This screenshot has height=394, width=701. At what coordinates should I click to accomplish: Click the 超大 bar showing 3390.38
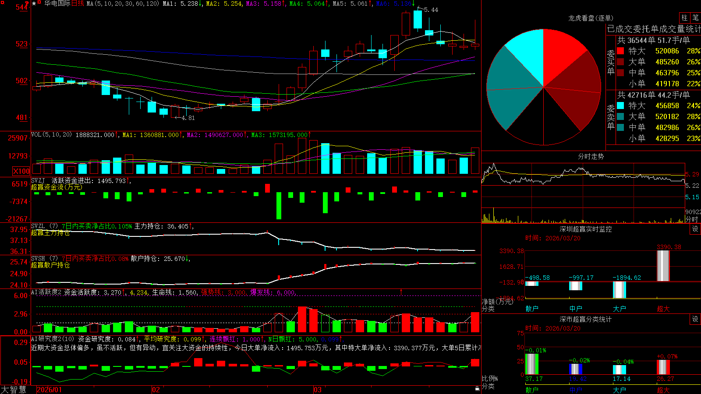pyautogui.click(x=663, y=266)
